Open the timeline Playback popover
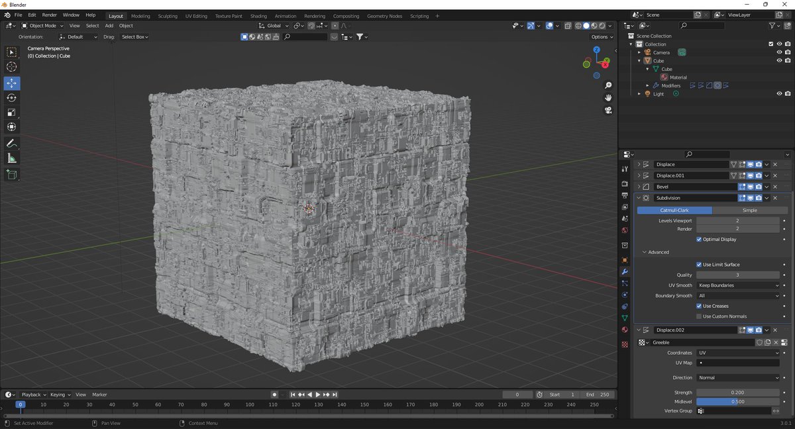Screen dimensions: 795x429 33,395
